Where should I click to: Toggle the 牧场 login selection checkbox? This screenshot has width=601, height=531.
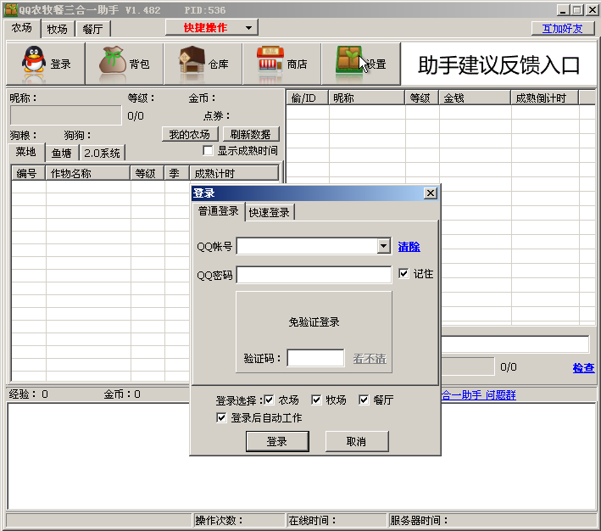pyautogui.click(x=316, y=400)
